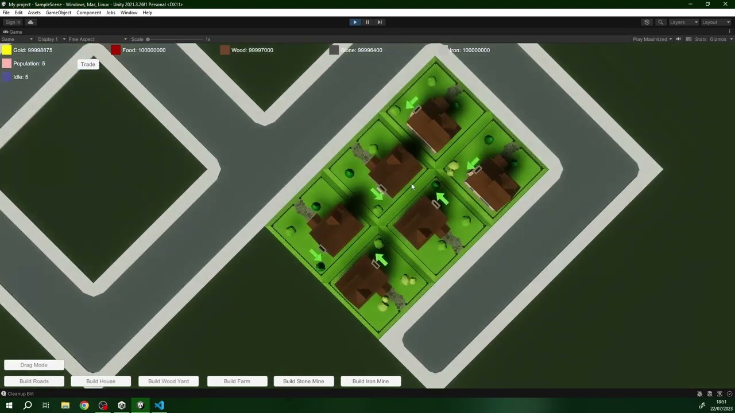Click the Scale slider handle
Viewport: 735px width, 413px height.
[x=148, y=39]
